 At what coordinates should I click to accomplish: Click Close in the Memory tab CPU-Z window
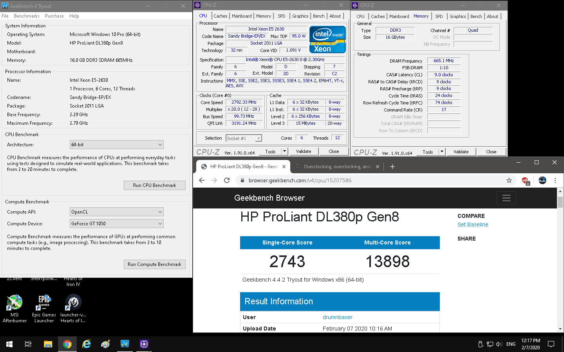point(491,152)
